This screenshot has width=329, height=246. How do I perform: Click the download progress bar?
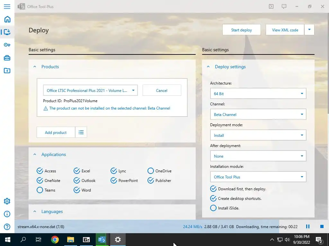(172, 226)
